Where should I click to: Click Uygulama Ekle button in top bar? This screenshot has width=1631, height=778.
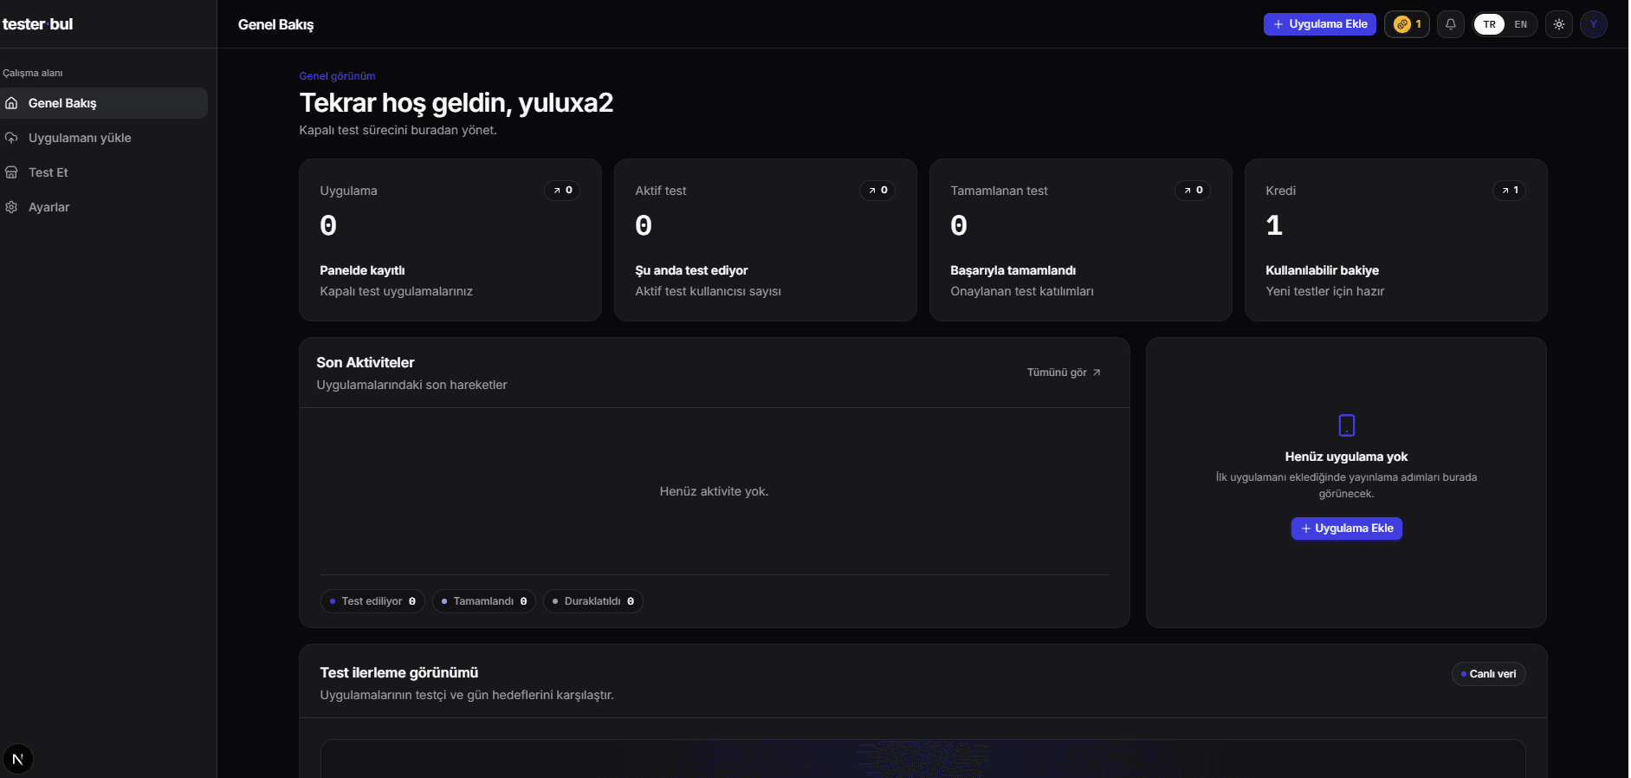pos(1320,24)
